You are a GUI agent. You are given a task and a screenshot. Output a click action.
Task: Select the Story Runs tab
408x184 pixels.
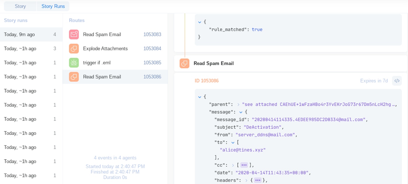[53, 6]
